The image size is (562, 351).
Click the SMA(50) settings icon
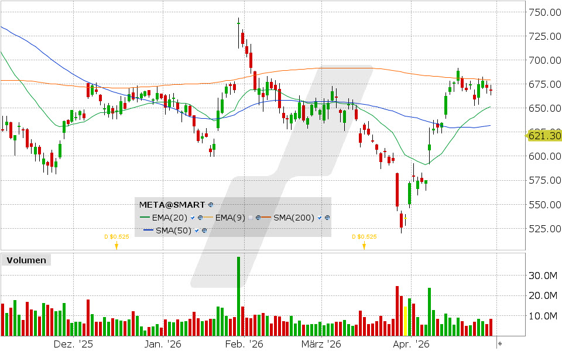click(x=205, y=230)
